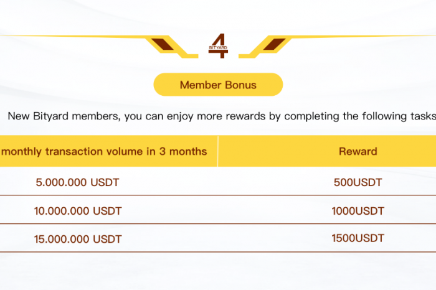Viewport: 436px width, 290px height.
Task: Click the word 'rewards' in the description
Action: click(245, 116)
